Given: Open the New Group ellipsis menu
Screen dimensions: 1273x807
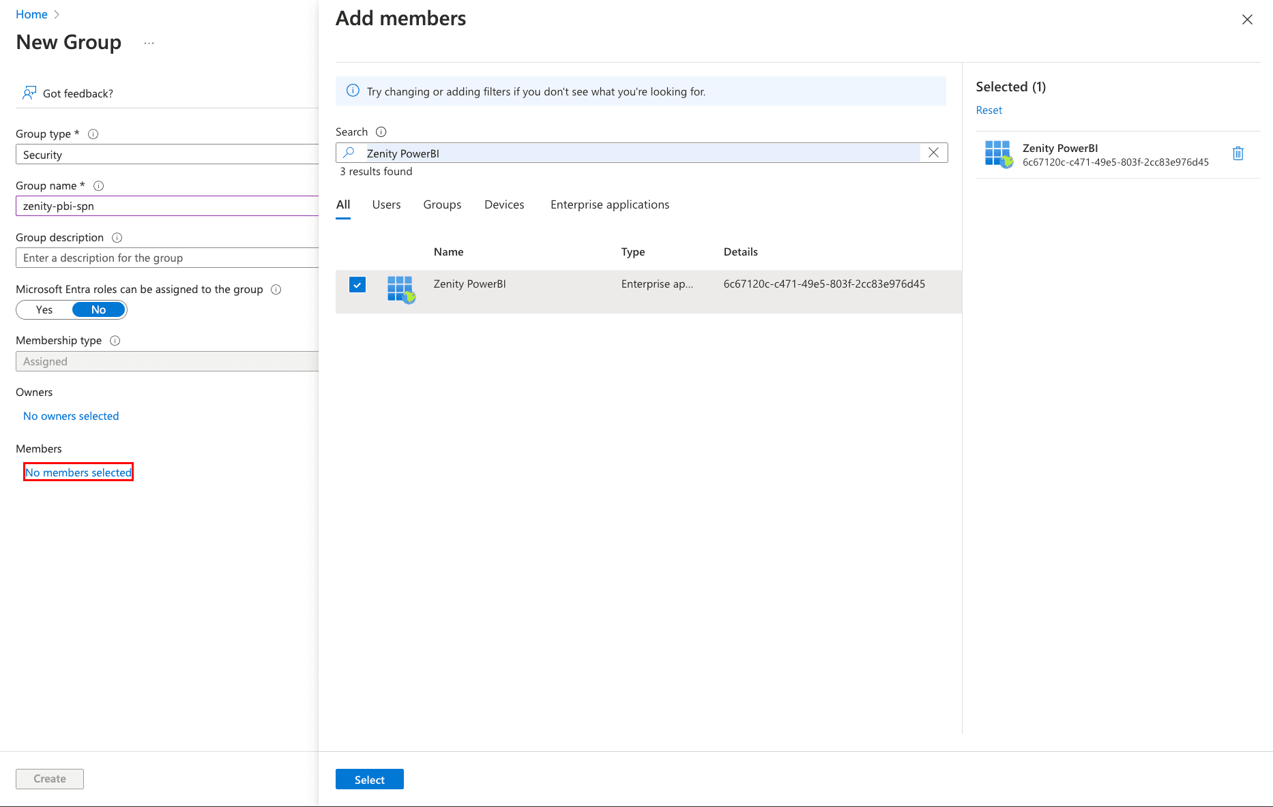Looking at the screenshot, I should click(149, 43).
